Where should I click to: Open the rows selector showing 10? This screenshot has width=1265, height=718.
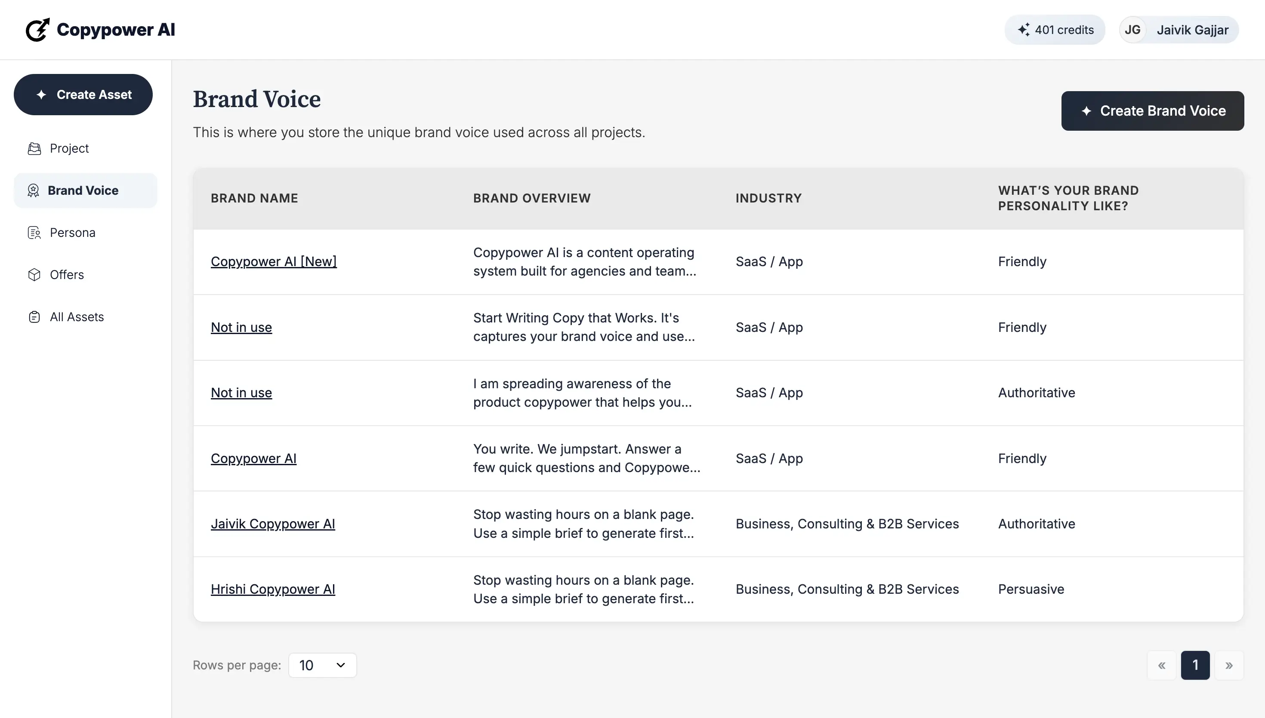point(322,665)
